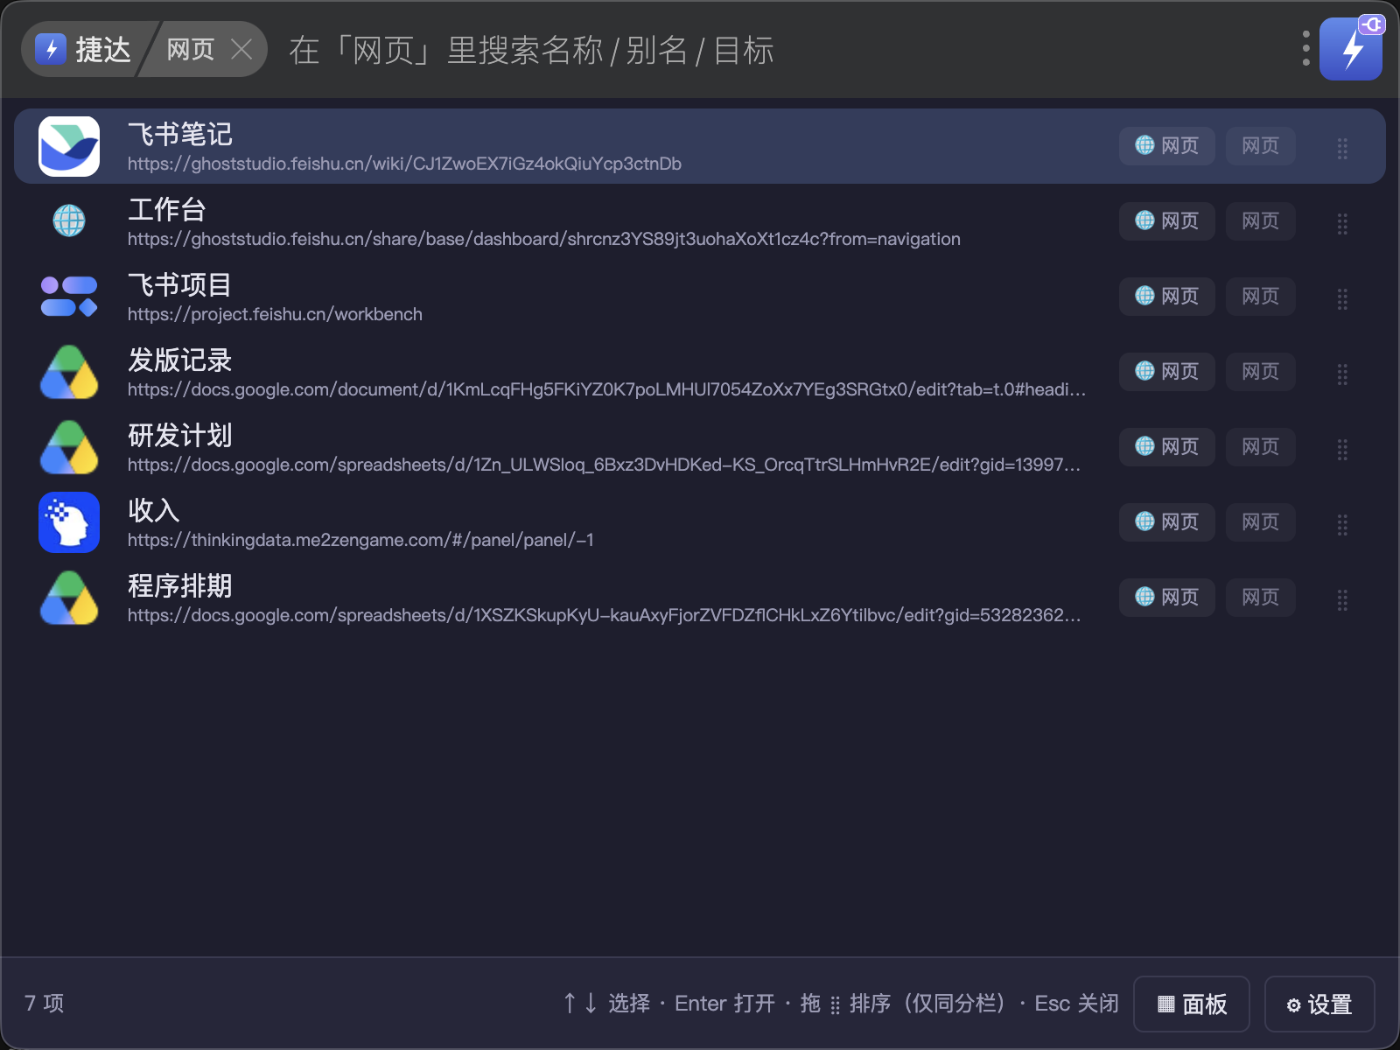
Task: Click the 捷达 lightning logo chip
Action: coord(84,49)
